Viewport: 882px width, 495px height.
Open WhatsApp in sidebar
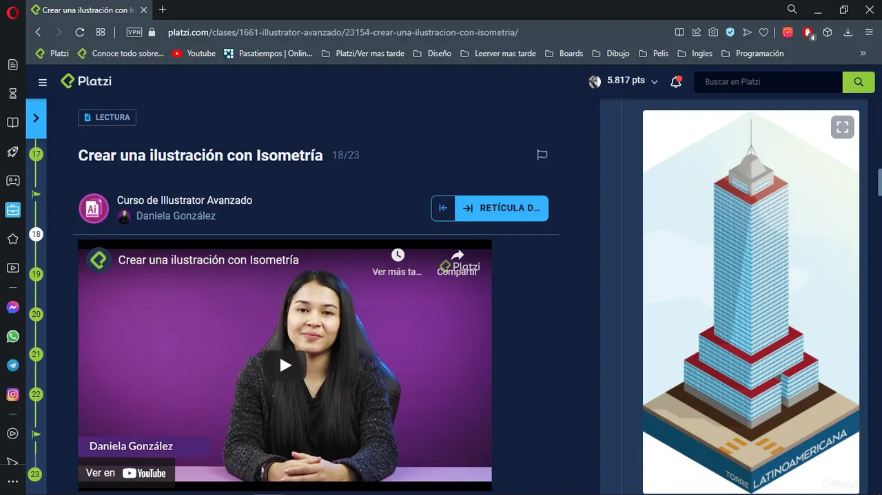pos(12,337)
